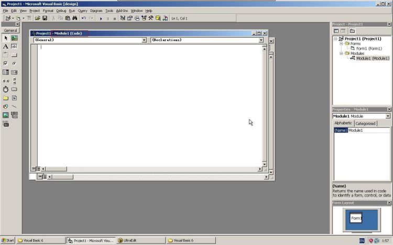Select the Label control (letter A)
393x245 pixels.
coord(6,46)
